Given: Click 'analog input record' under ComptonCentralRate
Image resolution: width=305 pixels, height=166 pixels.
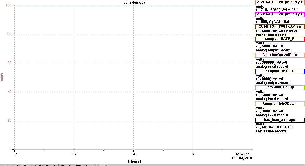Looking at the screenshot, I should pos(272,67).
